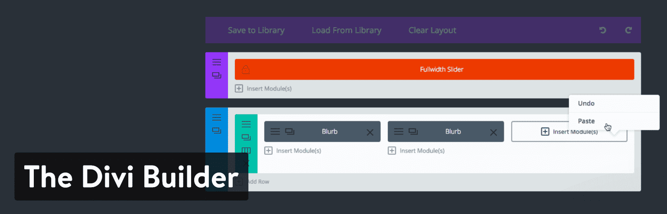Click the redo arrow icon in the purple top bar
This screenshot has width=667, height=214.
628,30
